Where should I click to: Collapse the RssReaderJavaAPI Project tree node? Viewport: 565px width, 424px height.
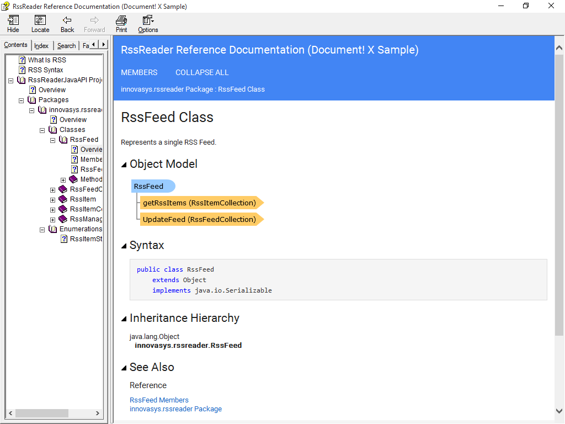[x=11, y=81]
